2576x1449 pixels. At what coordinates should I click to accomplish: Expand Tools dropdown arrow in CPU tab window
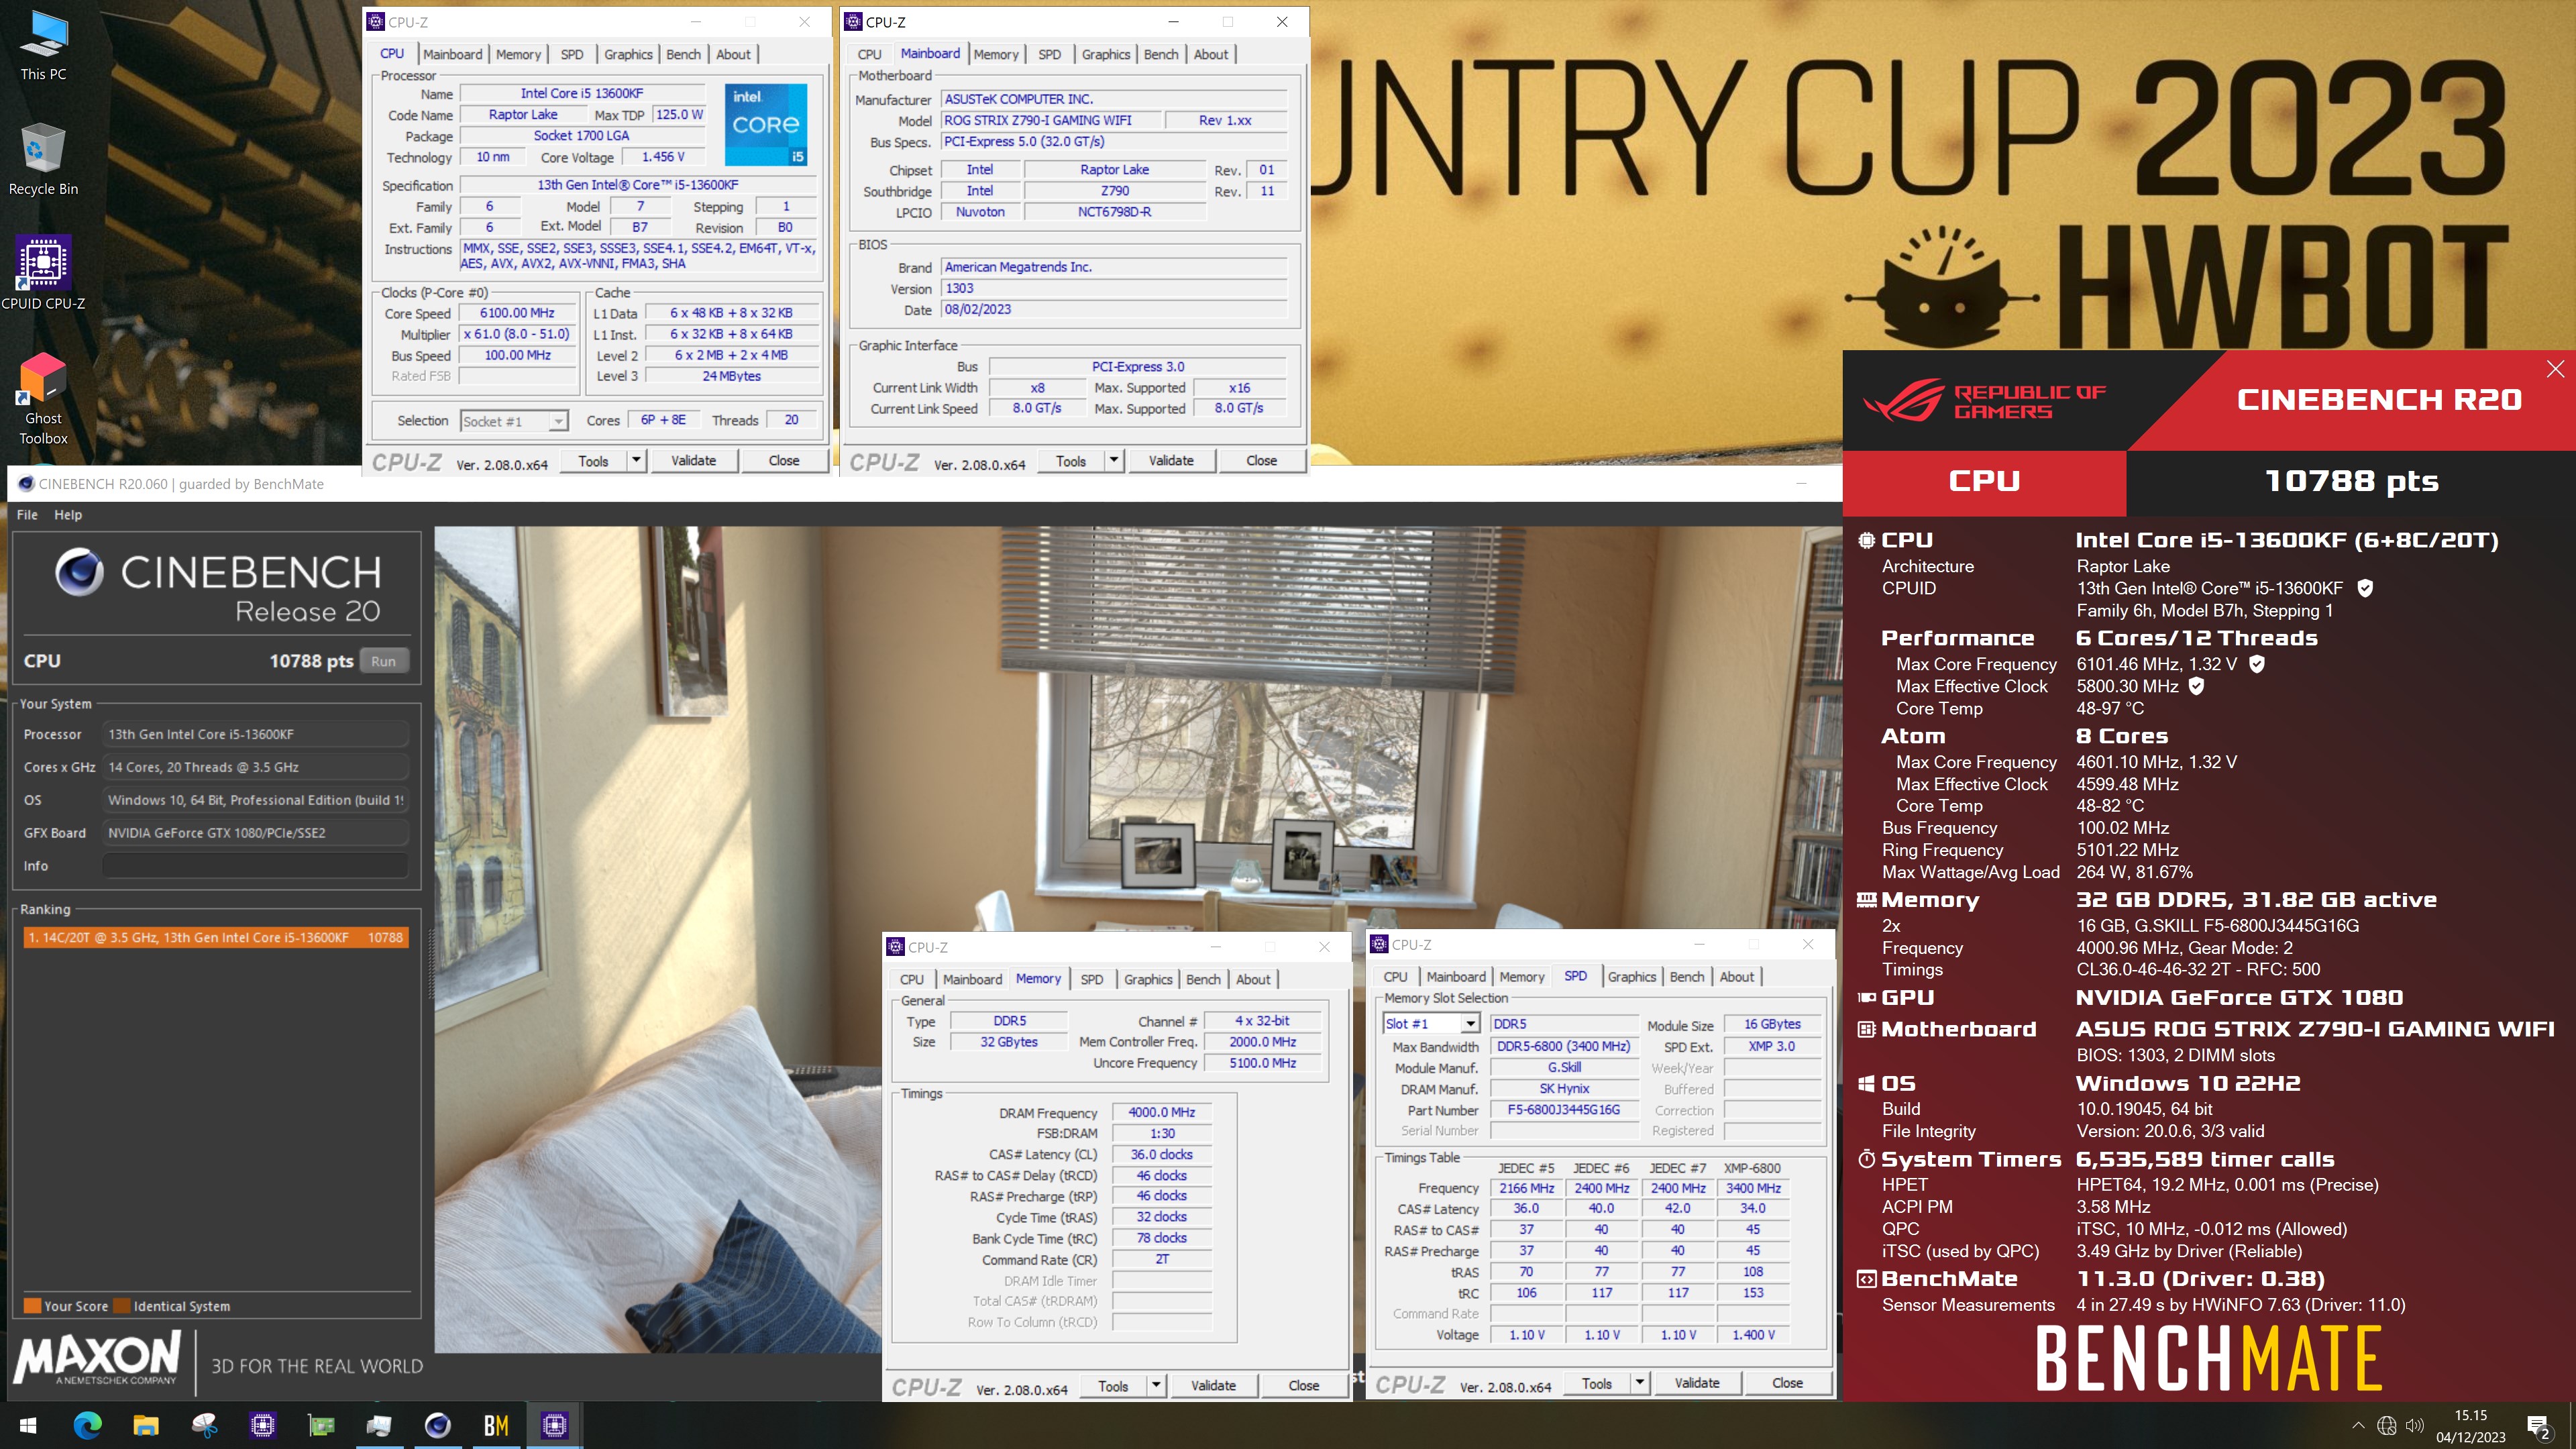click(635, 460)
